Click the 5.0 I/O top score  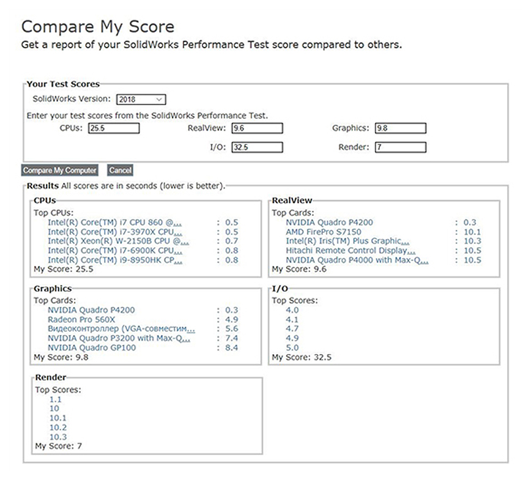click(x=292, y=348)
